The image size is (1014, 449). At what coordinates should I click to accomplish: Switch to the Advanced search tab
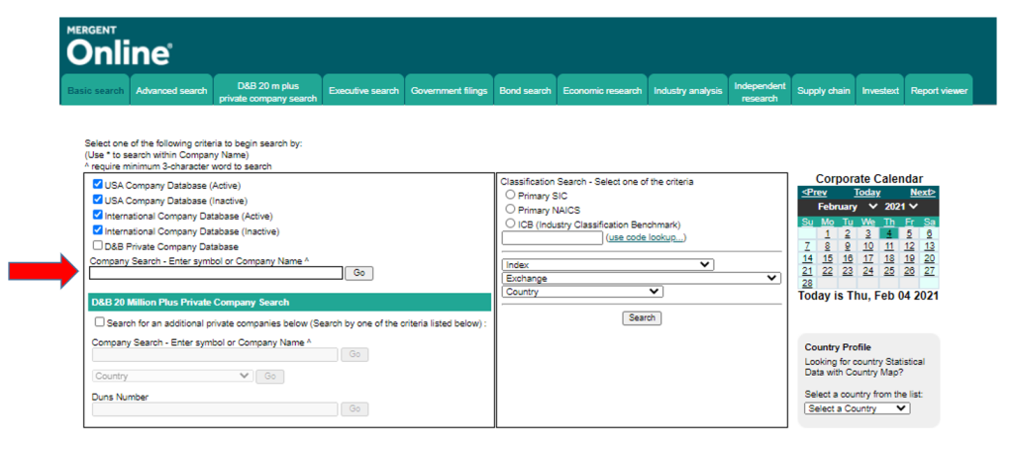171,90
